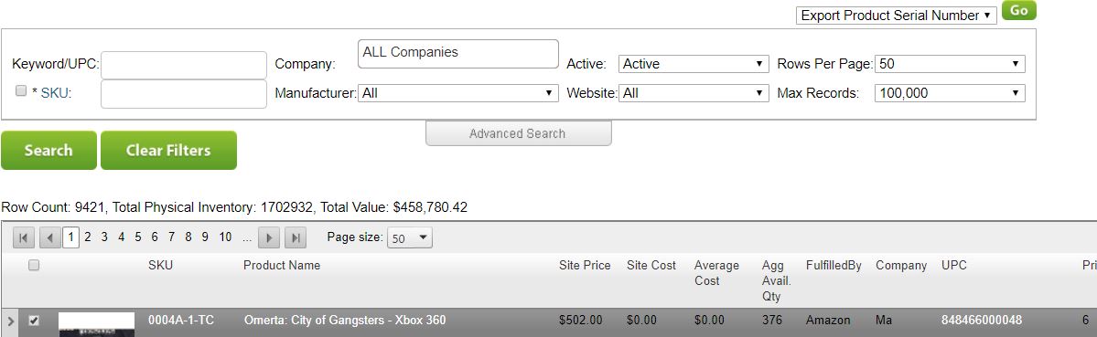
Task: Toggle the select-all checkbox in table header
Action: pyautogui.click(x=34, y=265)
